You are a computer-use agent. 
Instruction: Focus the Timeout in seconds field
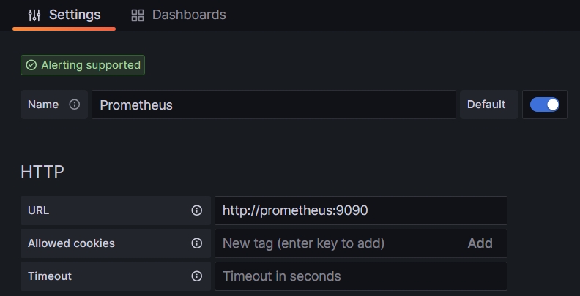click(360, 276)
